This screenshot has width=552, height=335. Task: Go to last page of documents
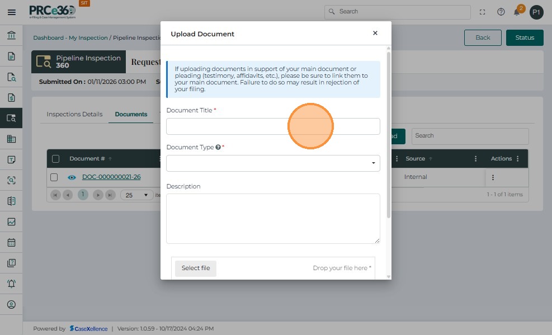coord(110,195)
